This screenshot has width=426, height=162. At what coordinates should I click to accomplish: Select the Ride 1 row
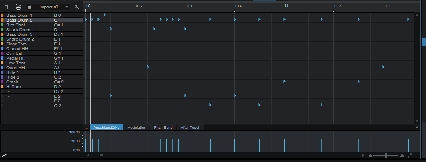pos(42,72)
